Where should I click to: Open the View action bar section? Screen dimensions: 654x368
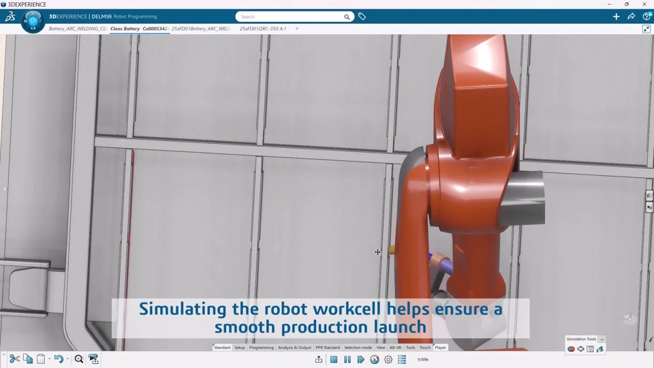tap(381, 348)
